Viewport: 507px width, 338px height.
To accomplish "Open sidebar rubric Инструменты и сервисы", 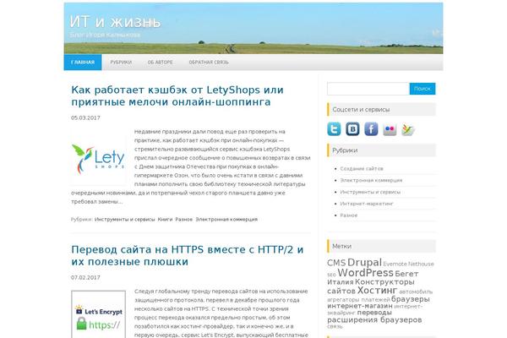I will pyautogui.click(x=370, y=192).
